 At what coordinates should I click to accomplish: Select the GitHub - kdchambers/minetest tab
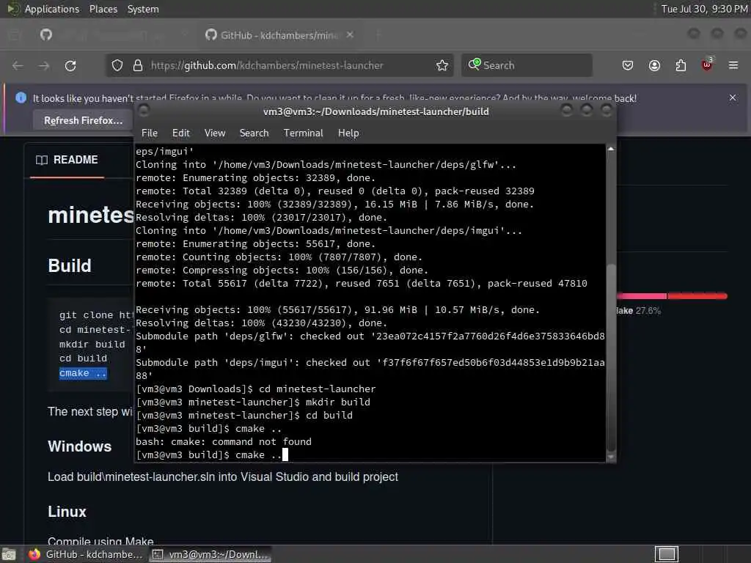(279, 35)
